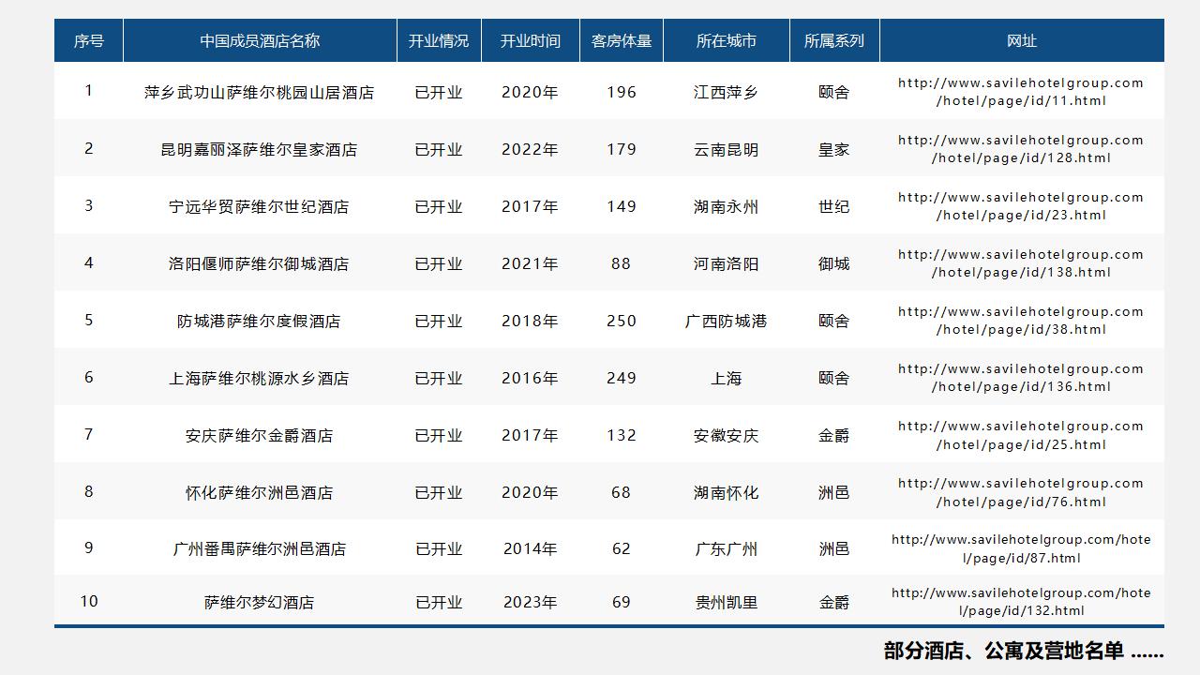Image resolution: width=1200 pixels, height=675 pixels.
Task: Click room count 196
Action: [x=622, y=93]
